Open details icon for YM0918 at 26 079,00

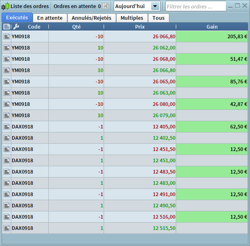click(6, 116)
